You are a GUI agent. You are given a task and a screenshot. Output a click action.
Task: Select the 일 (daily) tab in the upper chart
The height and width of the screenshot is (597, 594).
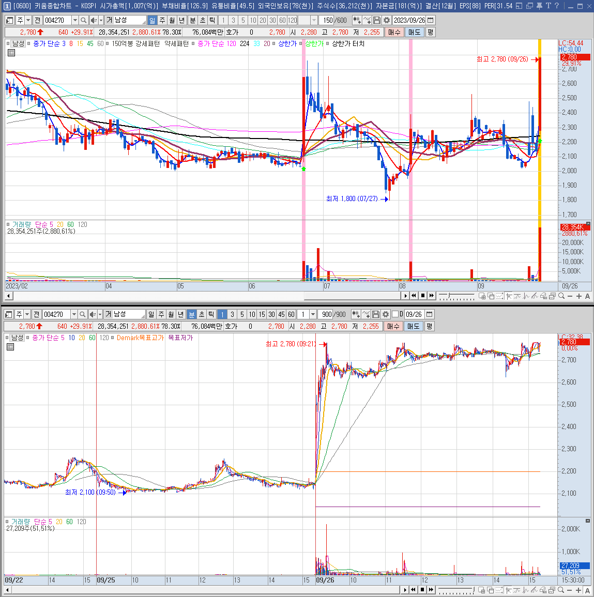pos(153,20)
